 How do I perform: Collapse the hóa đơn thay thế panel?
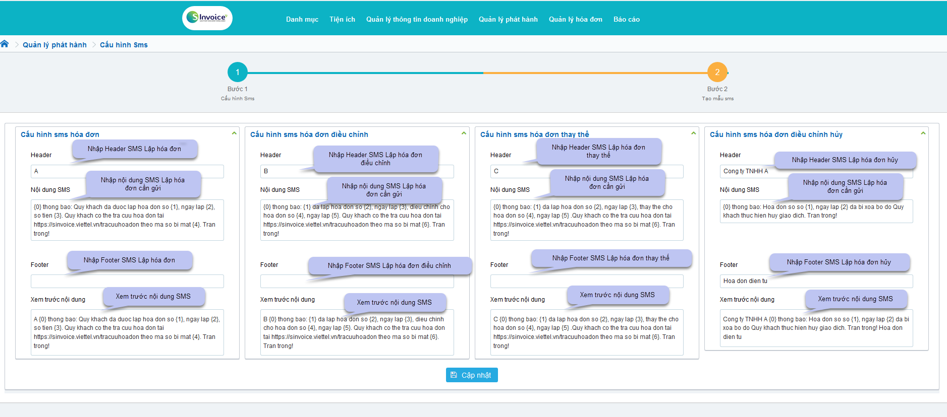point(694,133)
